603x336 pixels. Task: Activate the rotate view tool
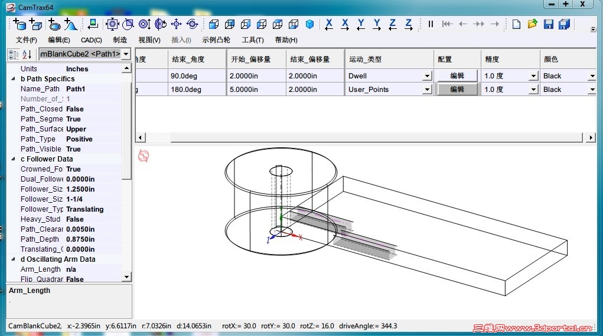[161, 24]
